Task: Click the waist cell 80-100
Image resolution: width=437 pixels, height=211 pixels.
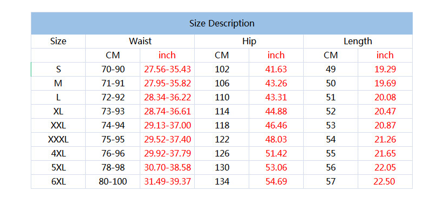Action: click(x=113, y=181)
